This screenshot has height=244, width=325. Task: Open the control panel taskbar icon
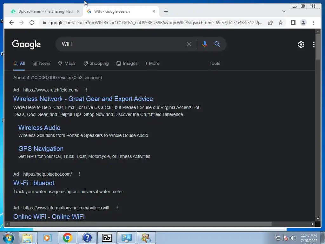click(x=127, y=238)
